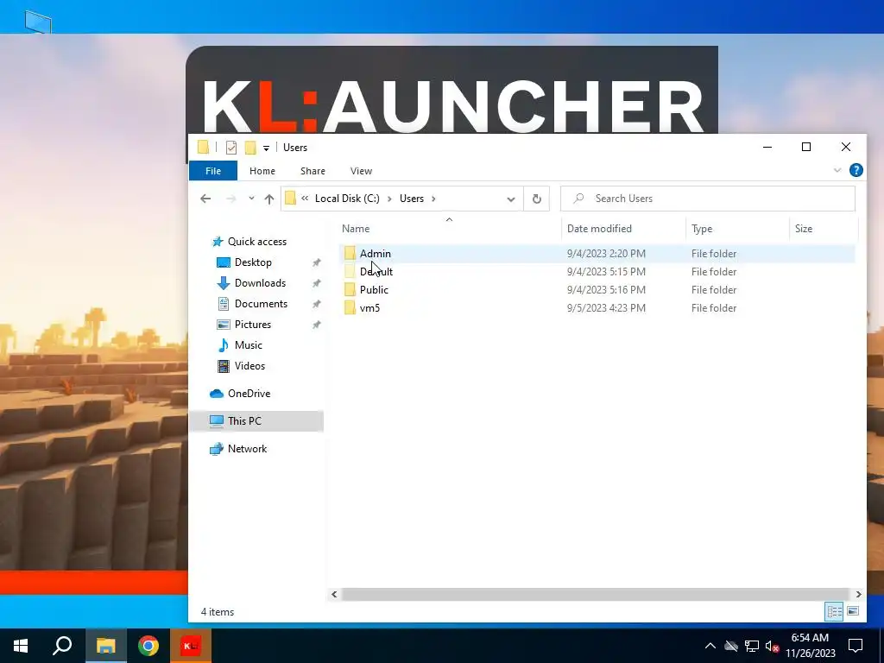Sort by Type column header

tap(702, 228)
